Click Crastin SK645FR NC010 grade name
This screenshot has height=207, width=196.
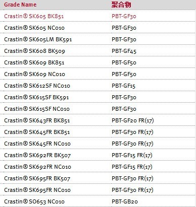(37, 144)
